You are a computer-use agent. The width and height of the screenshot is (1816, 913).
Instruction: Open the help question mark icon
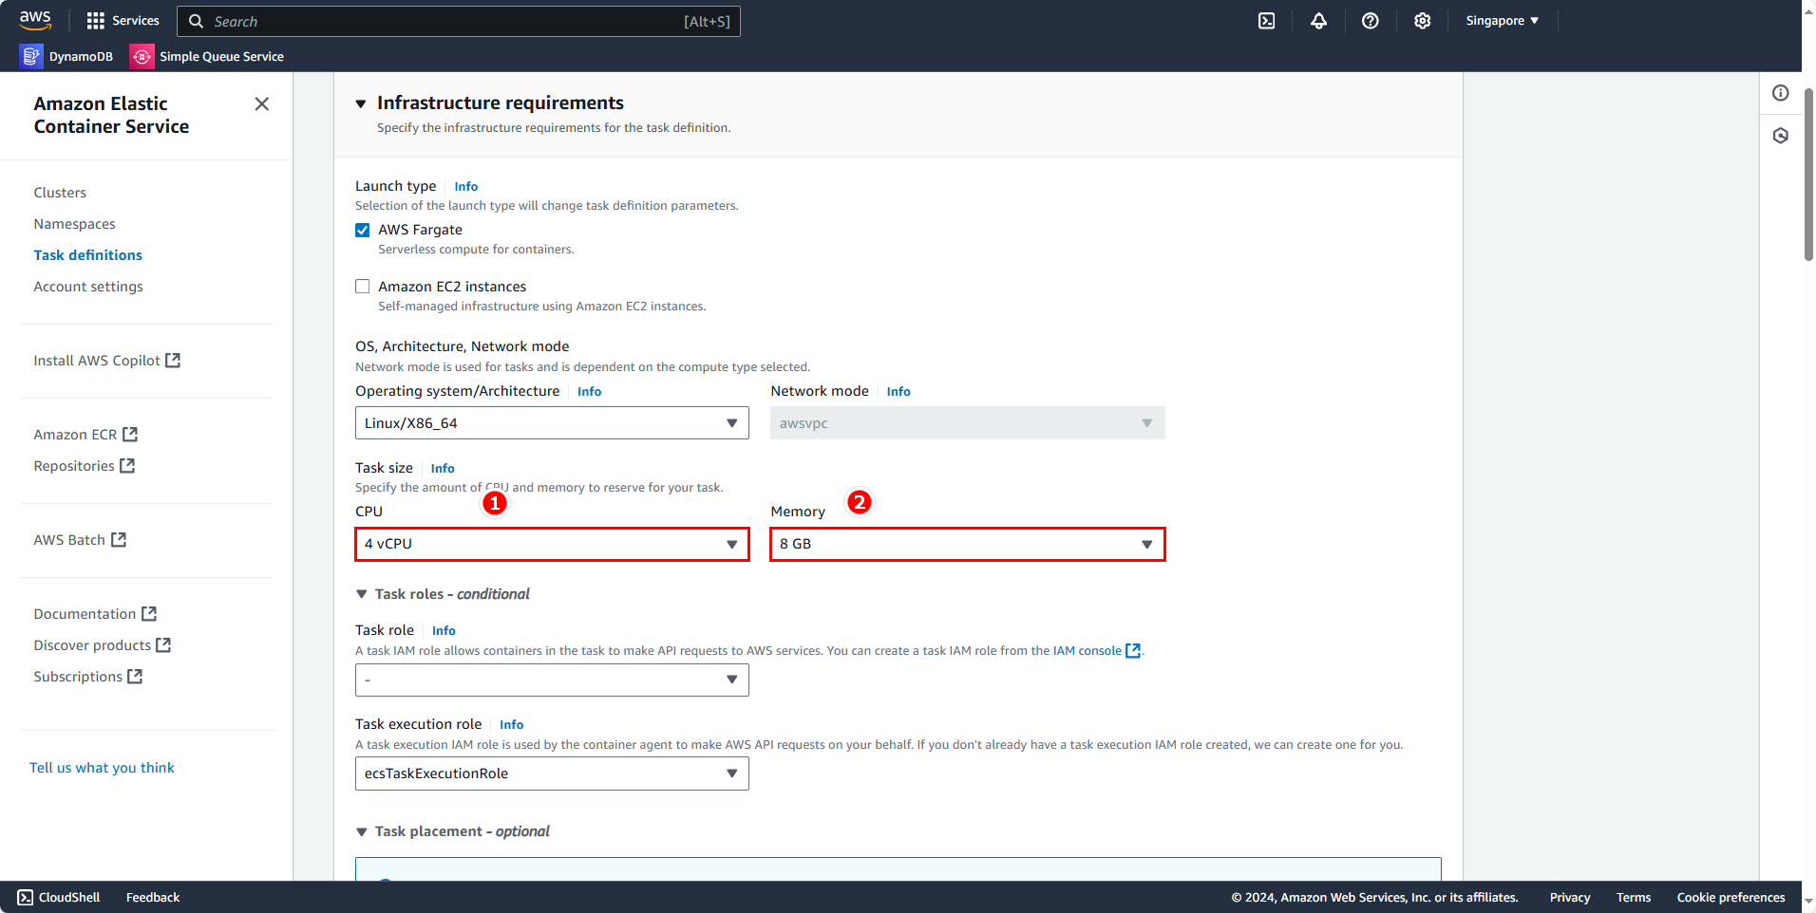point(1370,21)
